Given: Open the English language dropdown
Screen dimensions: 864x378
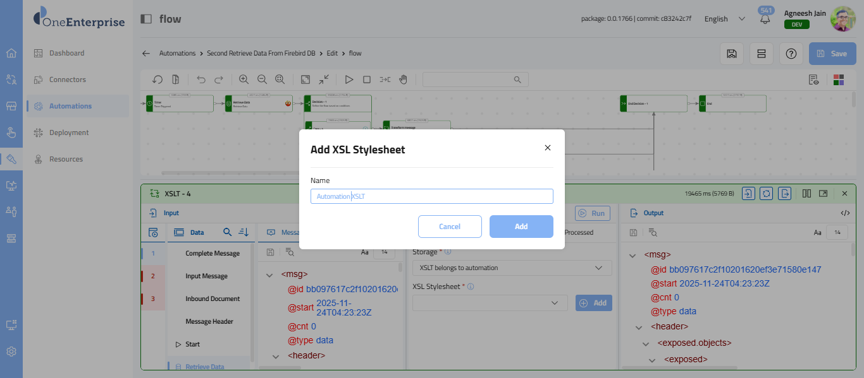Looking at the screenshot, I should [724, 19].
